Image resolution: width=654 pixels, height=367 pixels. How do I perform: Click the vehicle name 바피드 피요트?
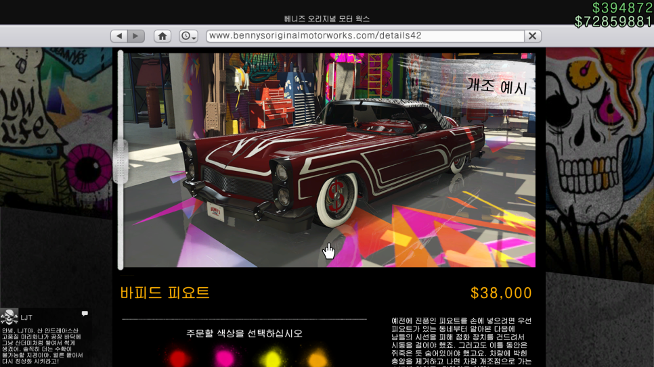tap(165, 293)
